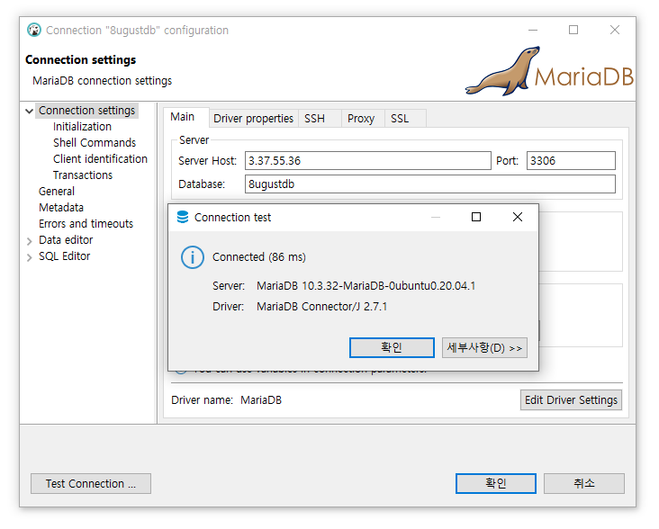Close the connection configuration window
This screenshot has height=529, width=659.
615,30
